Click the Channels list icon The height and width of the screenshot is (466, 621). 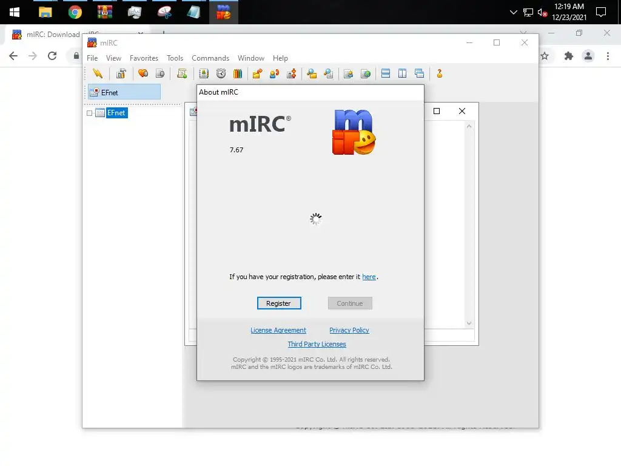[x=160, y=73]
